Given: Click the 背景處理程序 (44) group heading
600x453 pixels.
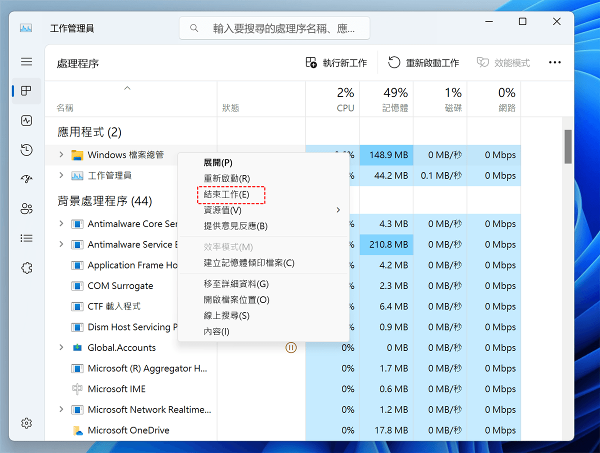Looking at the screenshot, I should (x=105, y=201).
